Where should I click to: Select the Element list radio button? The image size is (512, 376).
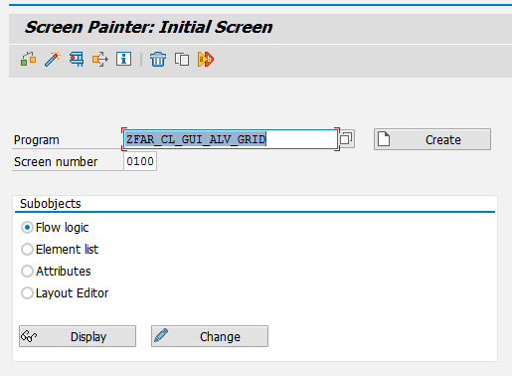click(27, 250)
